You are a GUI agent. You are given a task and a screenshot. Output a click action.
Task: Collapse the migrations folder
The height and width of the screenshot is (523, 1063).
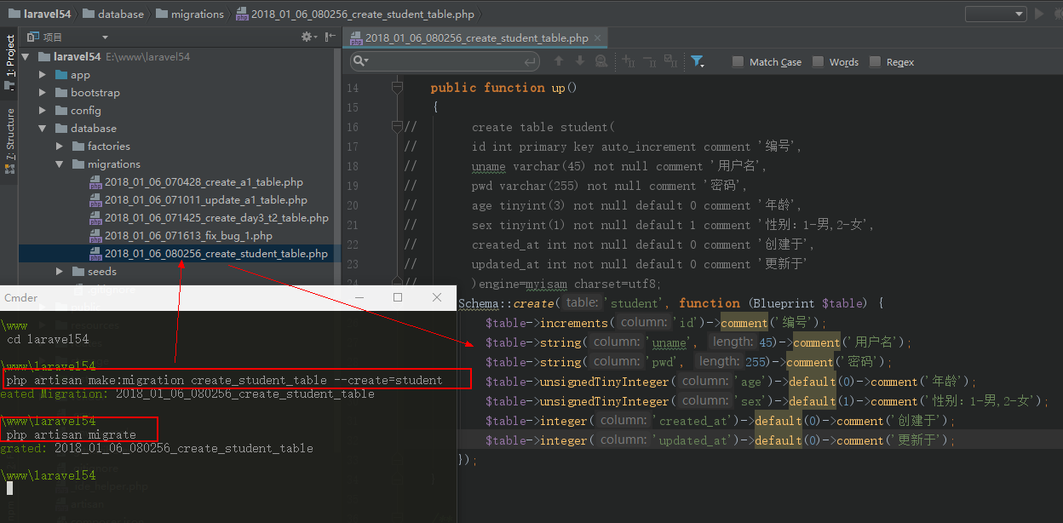60,164
